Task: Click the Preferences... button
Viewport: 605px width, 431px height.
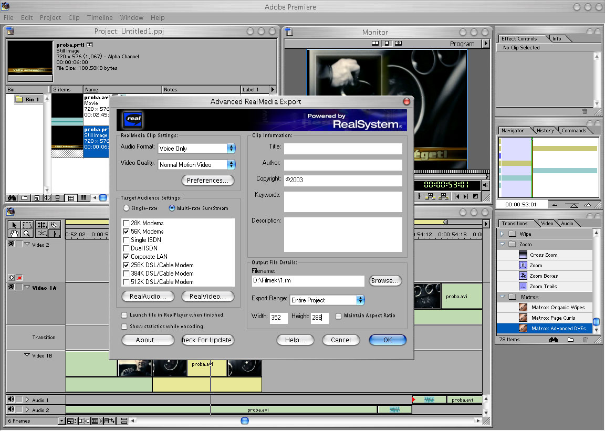Action: pos(207,180)
